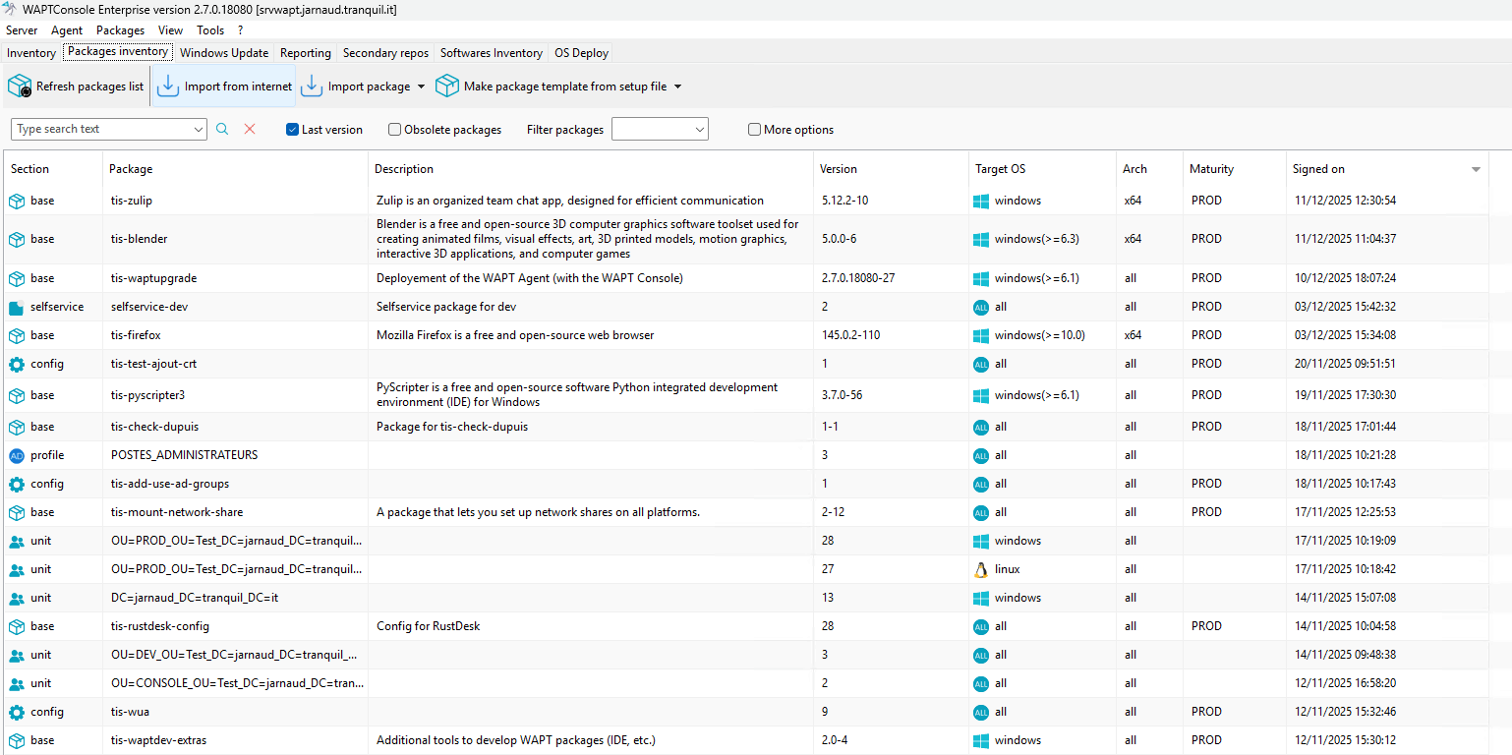
Task: Click the magnifier search icon
Action: 222,129
